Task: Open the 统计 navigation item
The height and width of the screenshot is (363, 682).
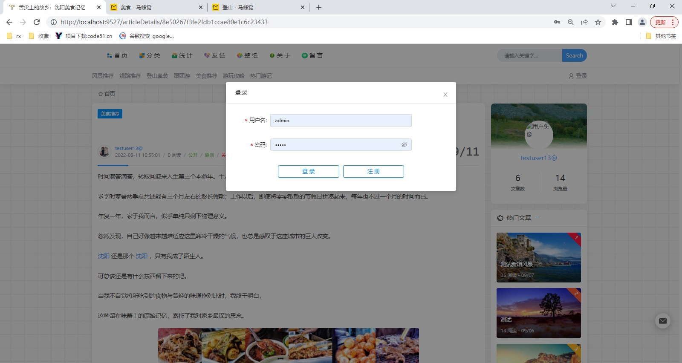Action: coord(182,55)
